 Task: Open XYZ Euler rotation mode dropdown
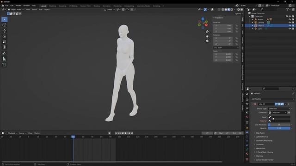226,47
